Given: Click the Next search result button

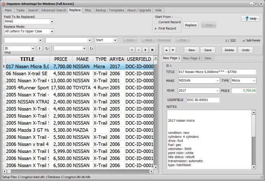Looking at the screenshot, I should click(149, 40).
